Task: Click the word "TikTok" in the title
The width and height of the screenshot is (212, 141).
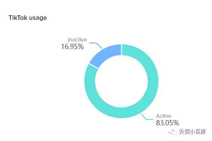Action: [x=18, y=18]
